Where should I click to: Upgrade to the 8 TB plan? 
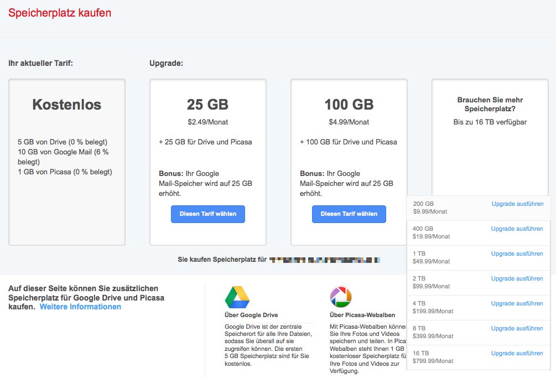pos(517,328)
